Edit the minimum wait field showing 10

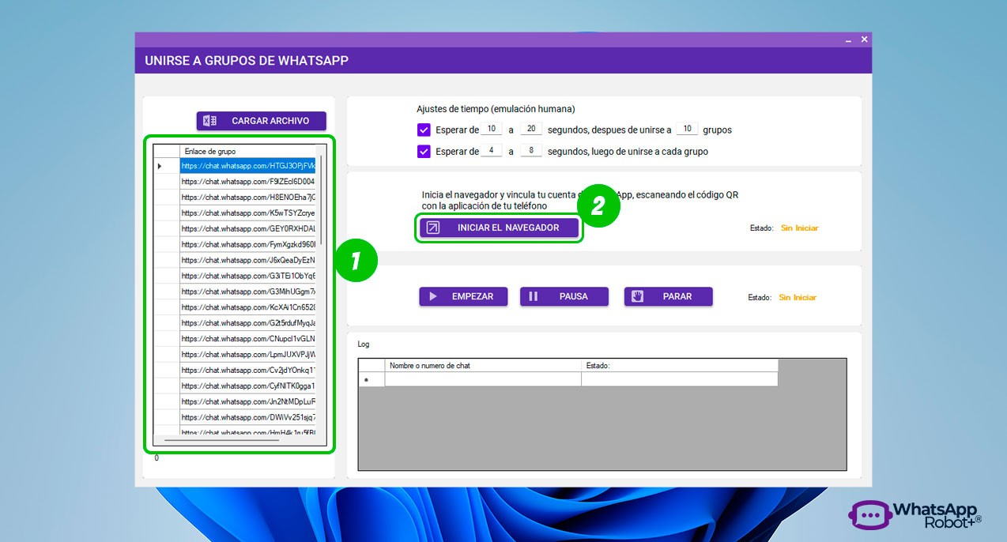coord(491,129)
